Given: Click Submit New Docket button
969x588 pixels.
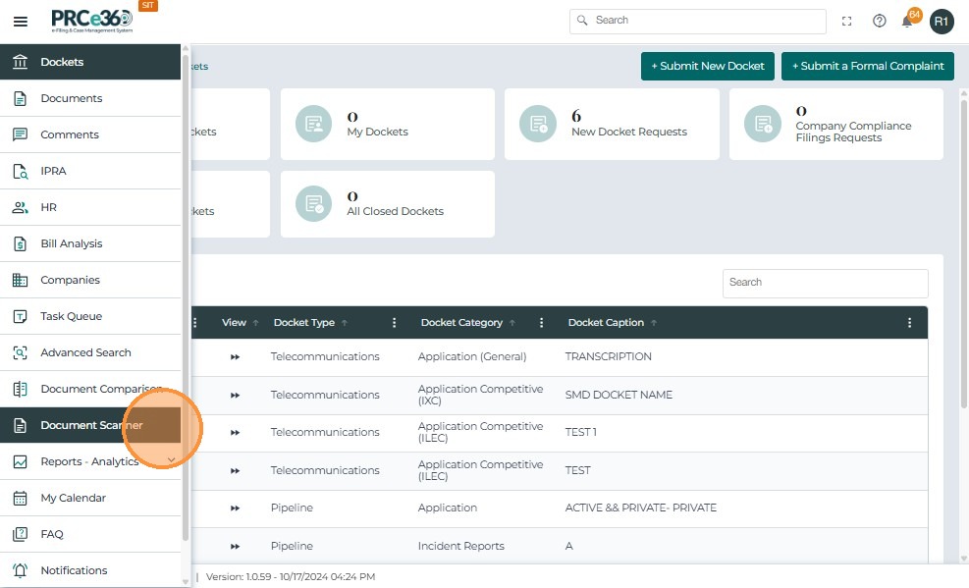Looking at the screenshot, I should click(707, 66).
